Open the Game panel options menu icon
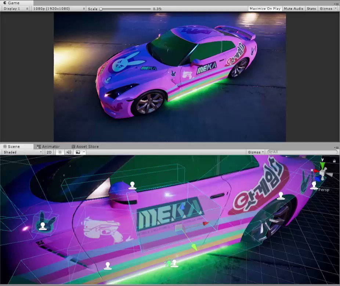The width and height of the screenshot is (340, 286). [337, 4]
